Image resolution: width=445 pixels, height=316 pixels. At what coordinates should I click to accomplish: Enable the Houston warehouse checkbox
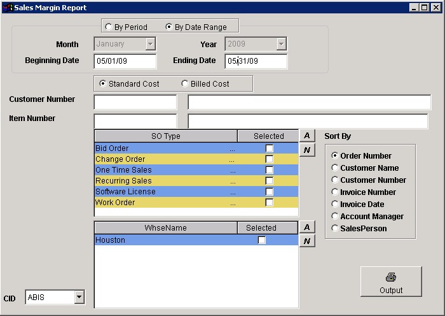click(261, 240)
